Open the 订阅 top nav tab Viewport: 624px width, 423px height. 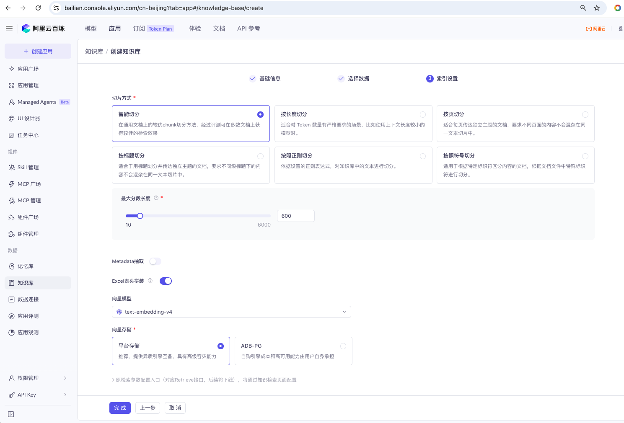pyautogui.click(x=139, y=28)
